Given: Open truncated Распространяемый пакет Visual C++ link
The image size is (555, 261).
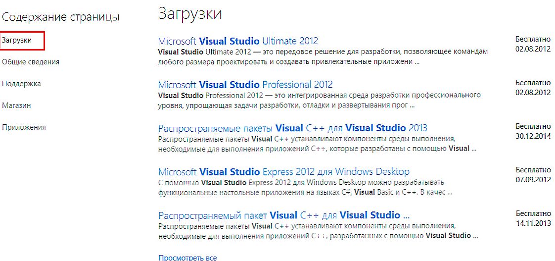Looking at the screenshot, I should (284, 215).
